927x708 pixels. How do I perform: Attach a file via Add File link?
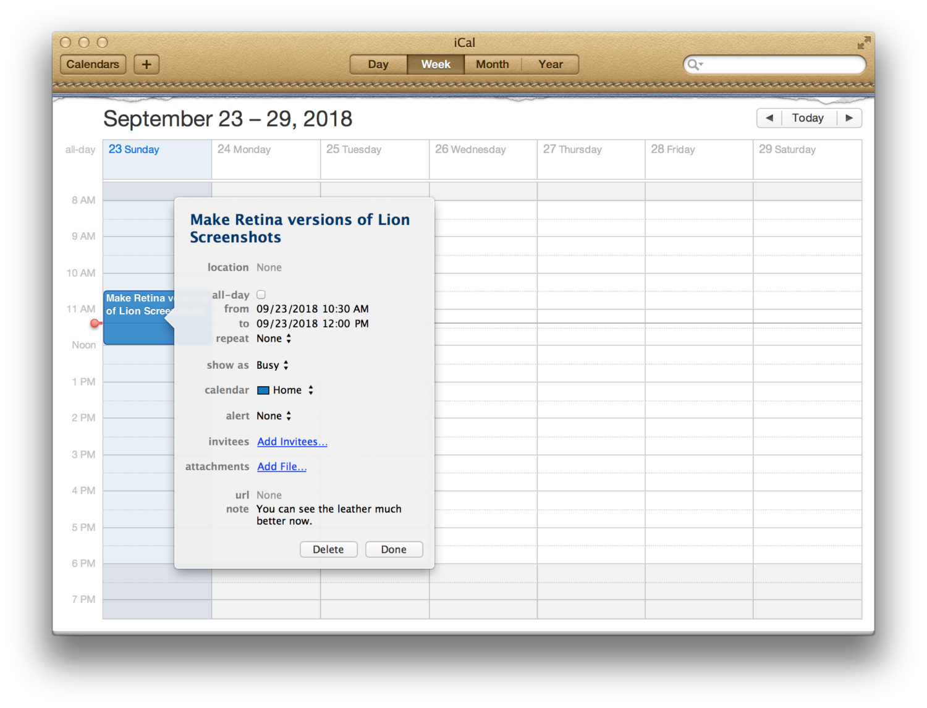pyautogui.click(x=281, y=466)
